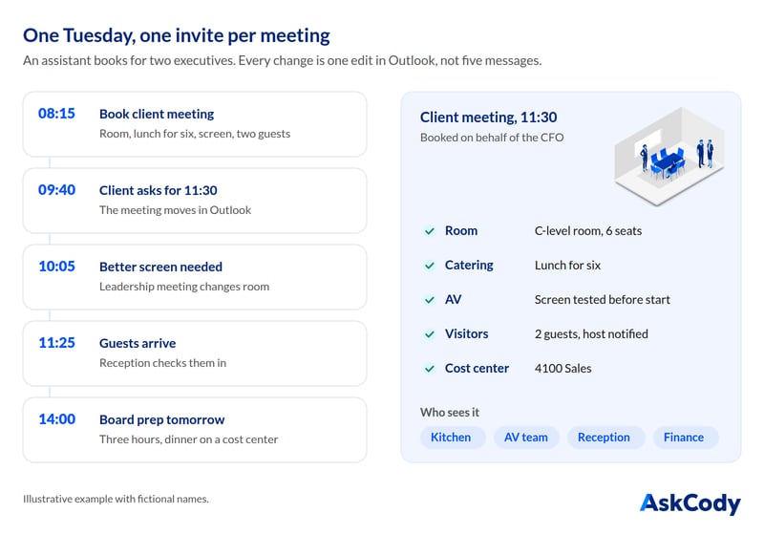Click 'Lunch for six' value

567,266
